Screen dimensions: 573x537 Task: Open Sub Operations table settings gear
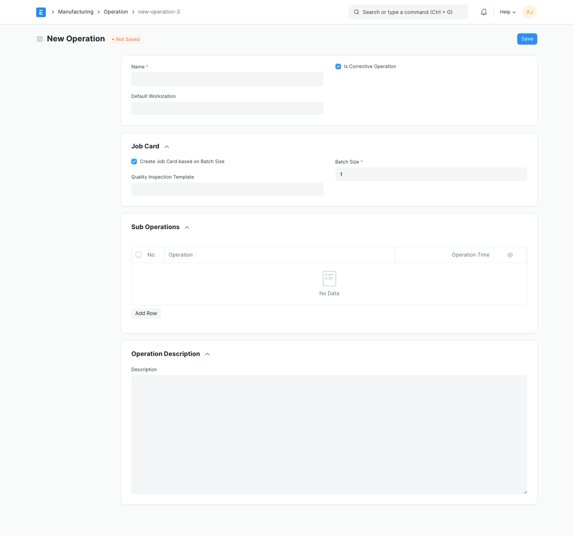(510, 255)
